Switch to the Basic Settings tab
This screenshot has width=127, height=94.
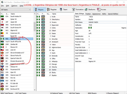coord(80,14)
